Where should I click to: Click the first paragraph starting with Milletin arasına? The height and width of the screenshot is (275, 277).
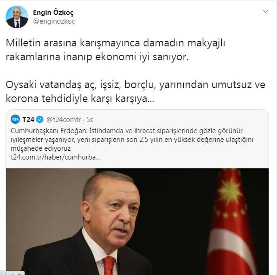[116, 50]
